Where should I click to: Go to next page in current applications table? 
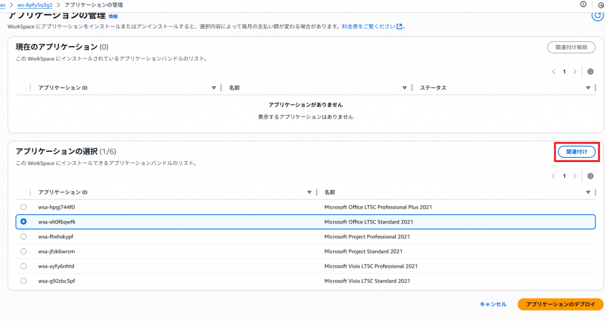click(x=575, y=72)
